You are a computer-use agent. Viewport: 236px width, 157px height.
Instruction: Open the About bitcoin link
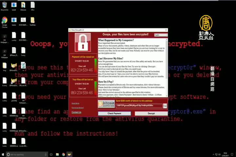(75, 103)
